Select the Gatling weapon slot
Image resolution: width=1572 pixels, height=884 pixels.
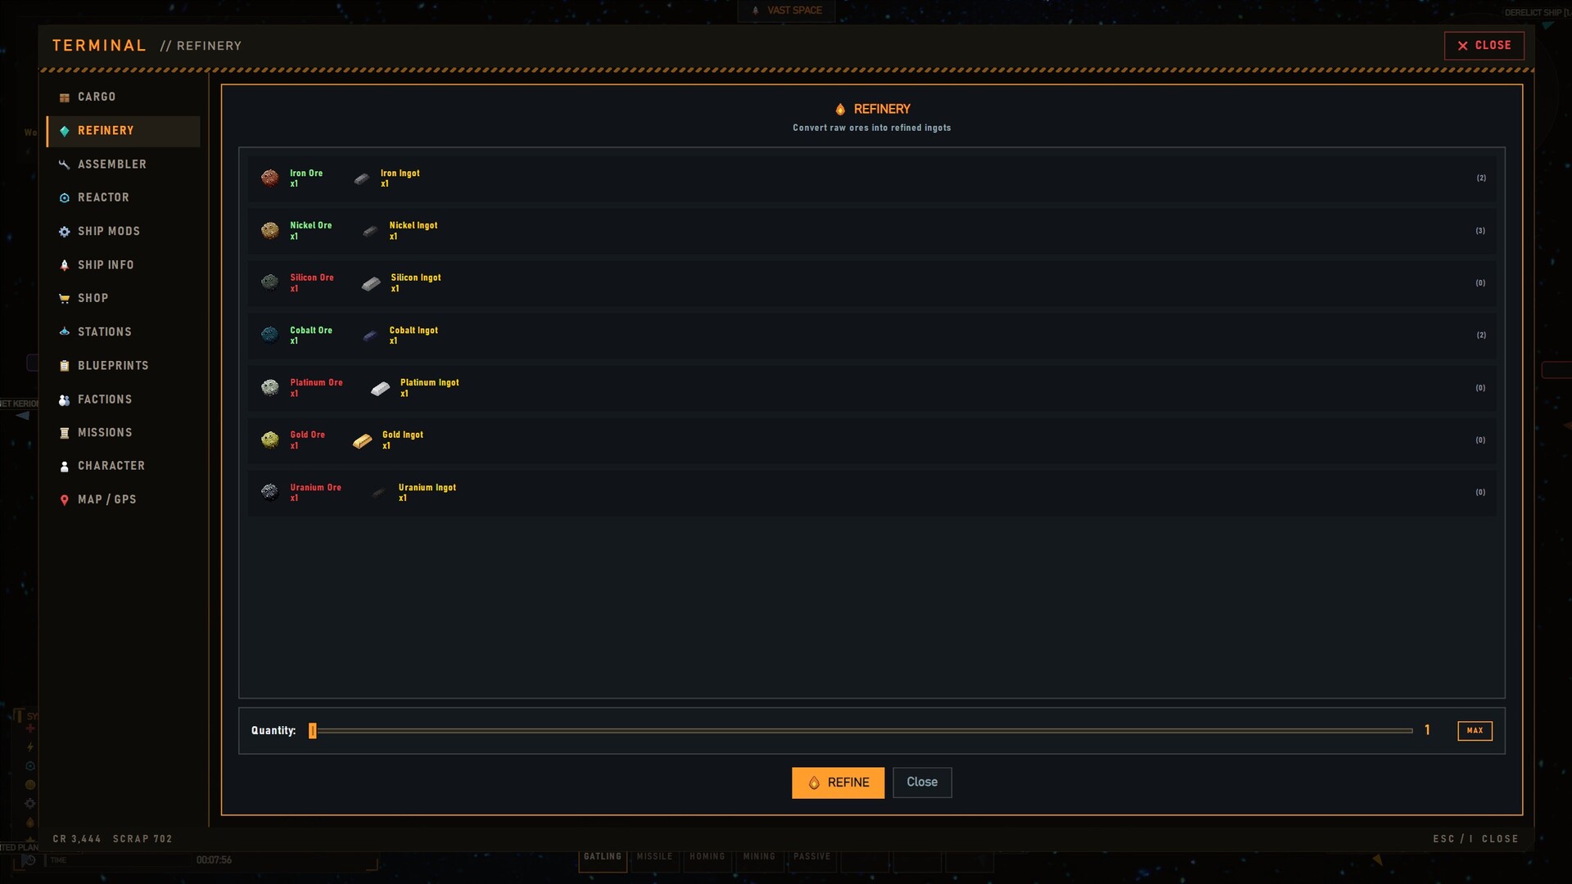[603, 858]
